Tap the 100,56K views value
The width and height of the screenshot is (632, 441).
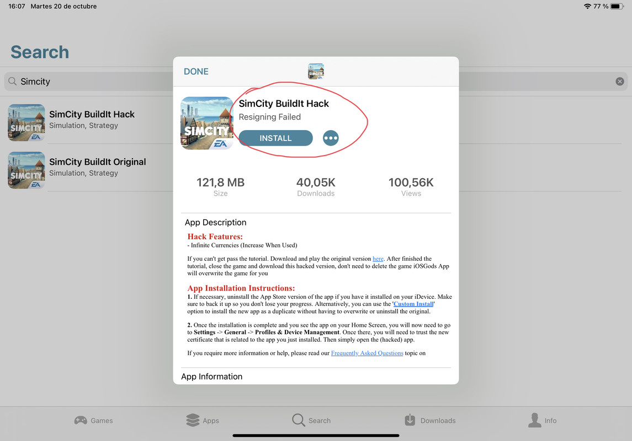point(411,182)
